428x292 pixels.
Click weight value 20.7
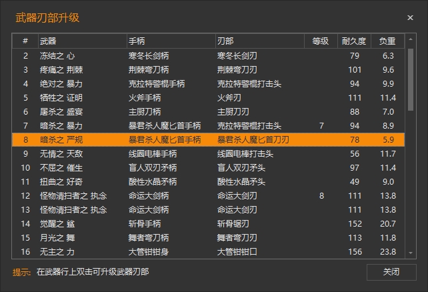point(388,224)
